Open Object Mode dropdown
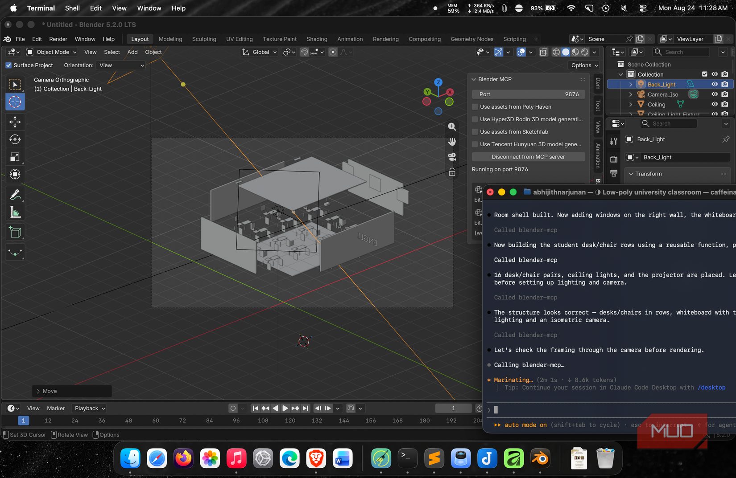 pyautogui.click(x=51, y=52)
